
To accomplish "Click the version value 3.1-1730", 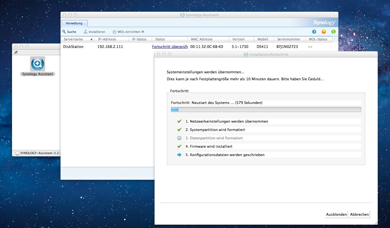I will point(240,47).
